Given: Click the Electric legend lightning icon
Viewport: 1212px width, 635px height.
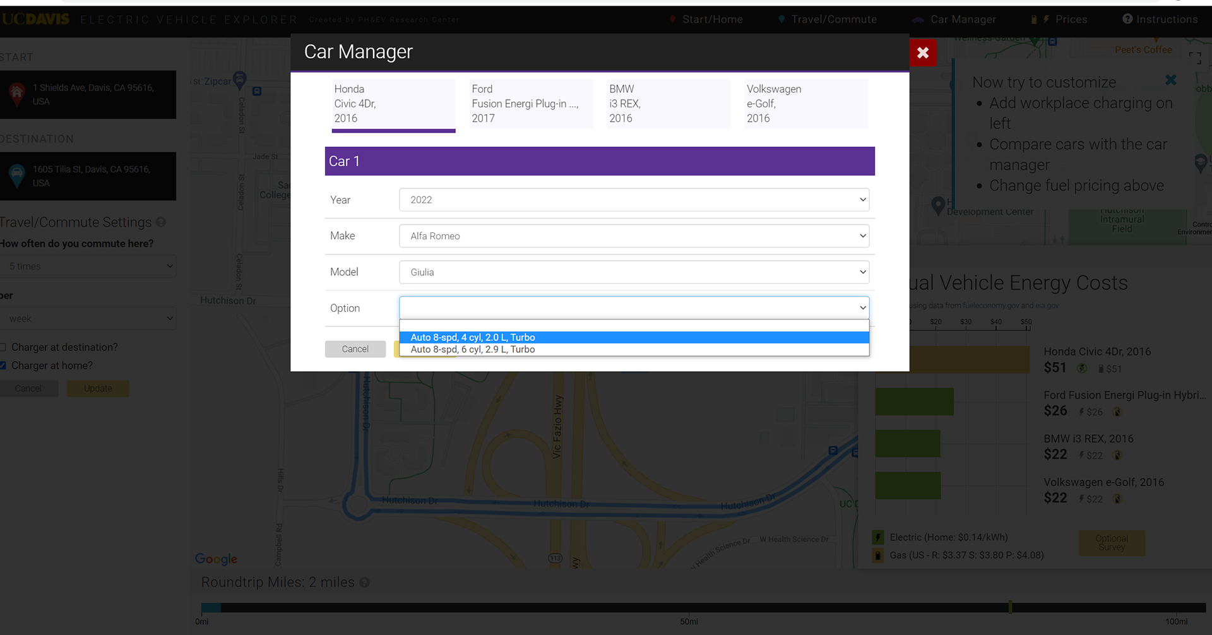Looking at the screenshot, I should [x=878, y=538].
